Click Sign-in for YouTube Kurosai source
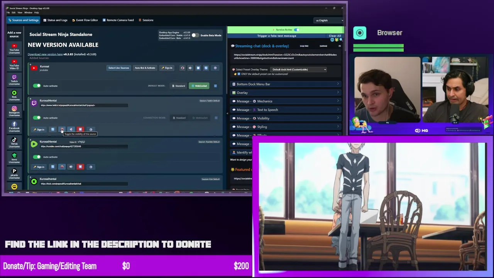Screen dimensions: 494x278 coord(167,68)
